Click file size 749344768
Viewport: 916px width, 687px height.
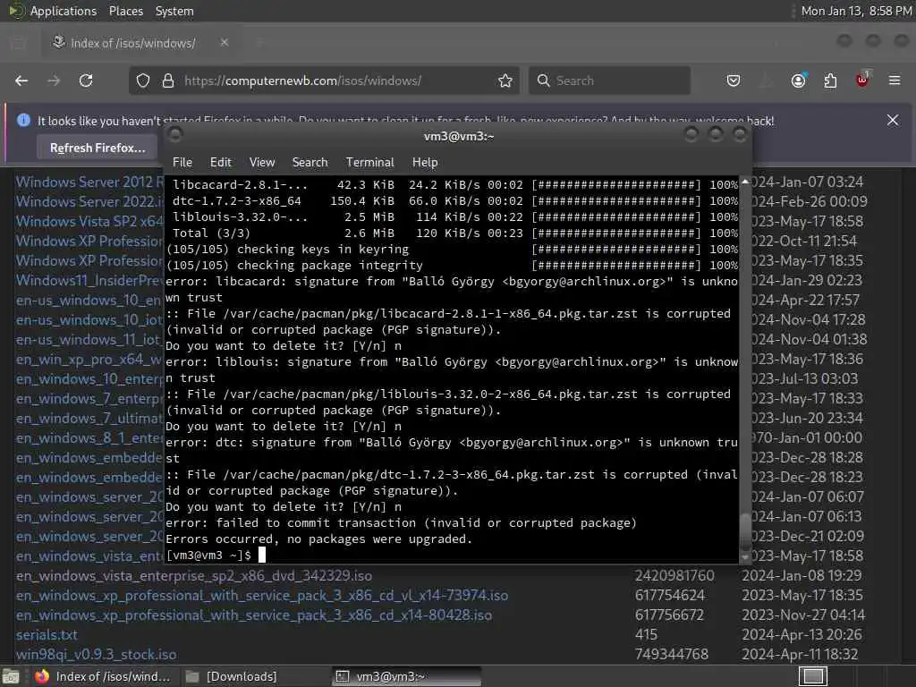pyautogui.click(x=672, y=654)
